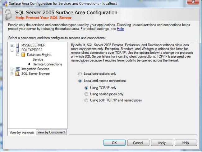The image size is (202, 152).
Task: Click the Database Engine cylinder icon
Action: point(23,55)
